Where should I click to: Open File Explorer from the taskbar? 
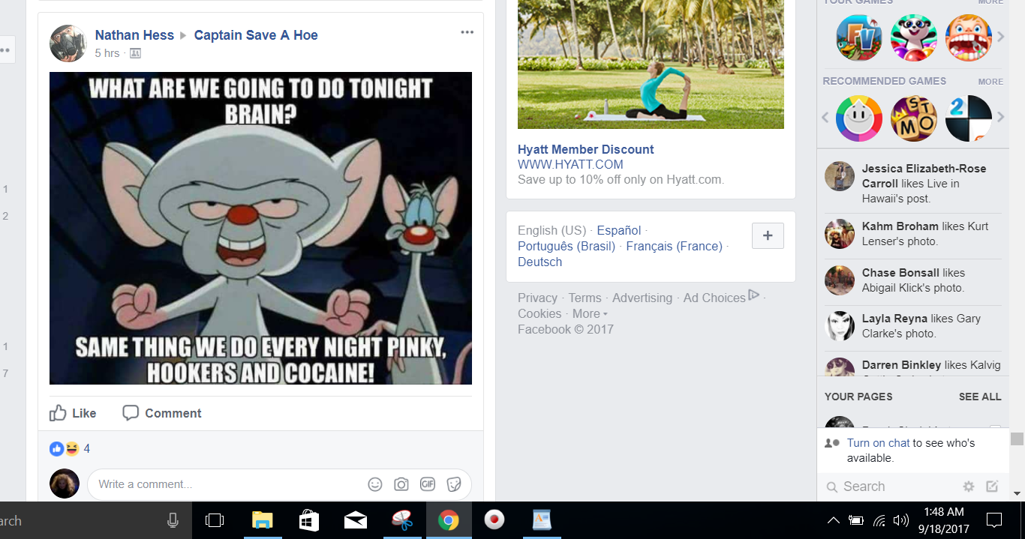263,520
